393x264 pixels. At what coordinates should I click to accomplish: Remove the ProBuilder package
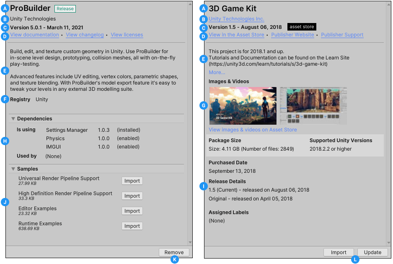pyautogui.click(x=174, y=252)
